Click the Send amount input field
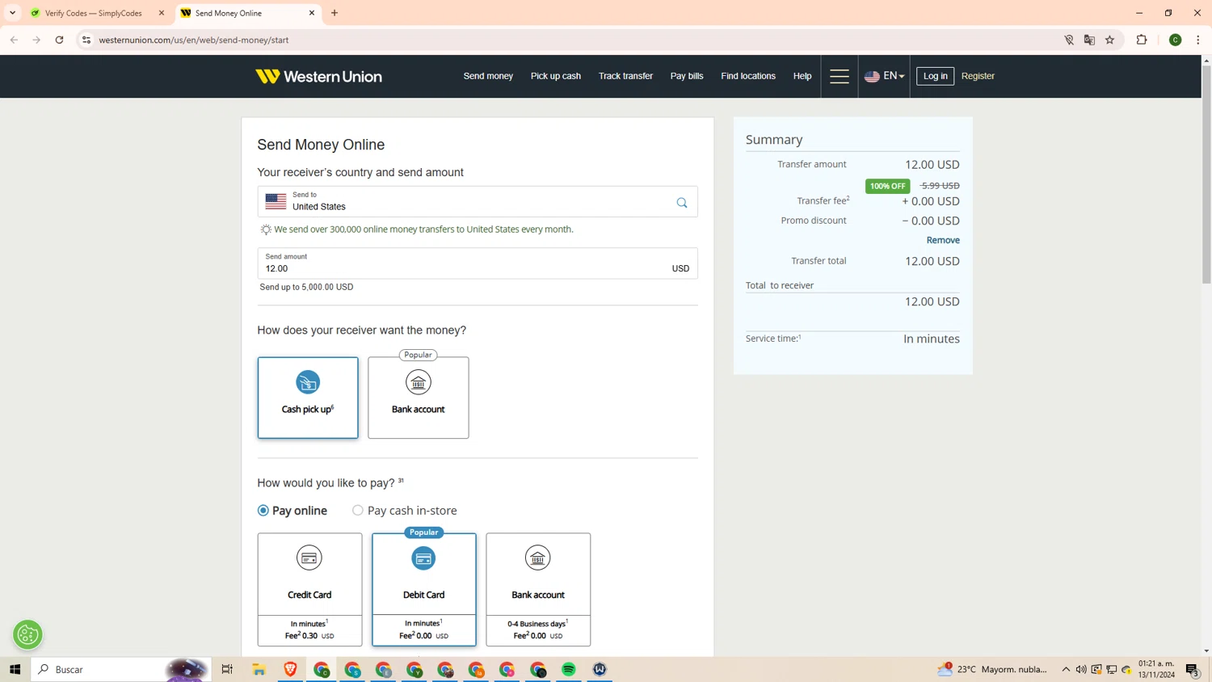The height and width of the screenshot is (682, 1212). [478, 263]
